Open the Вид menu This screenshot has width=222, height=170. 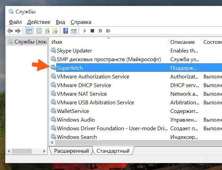click(60, 22)
